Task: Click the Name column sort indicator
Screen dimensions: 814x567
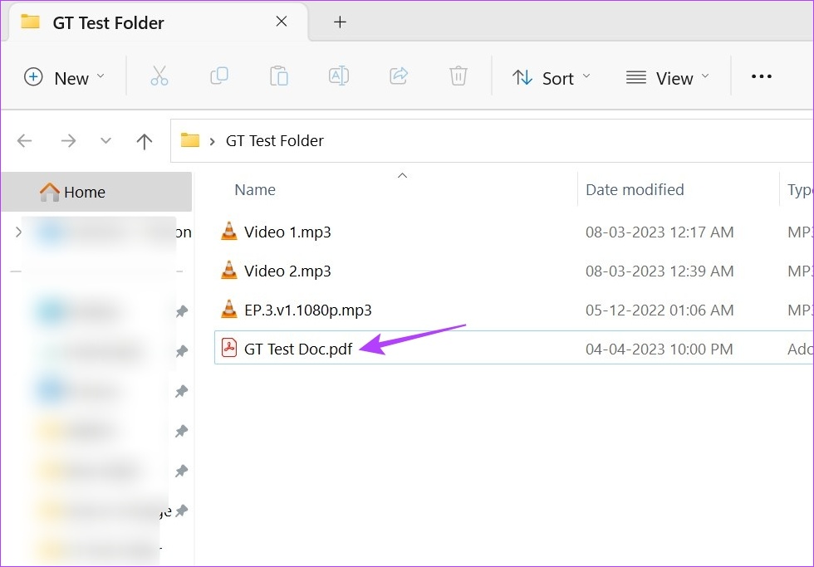Action: (x=402, y=176)
